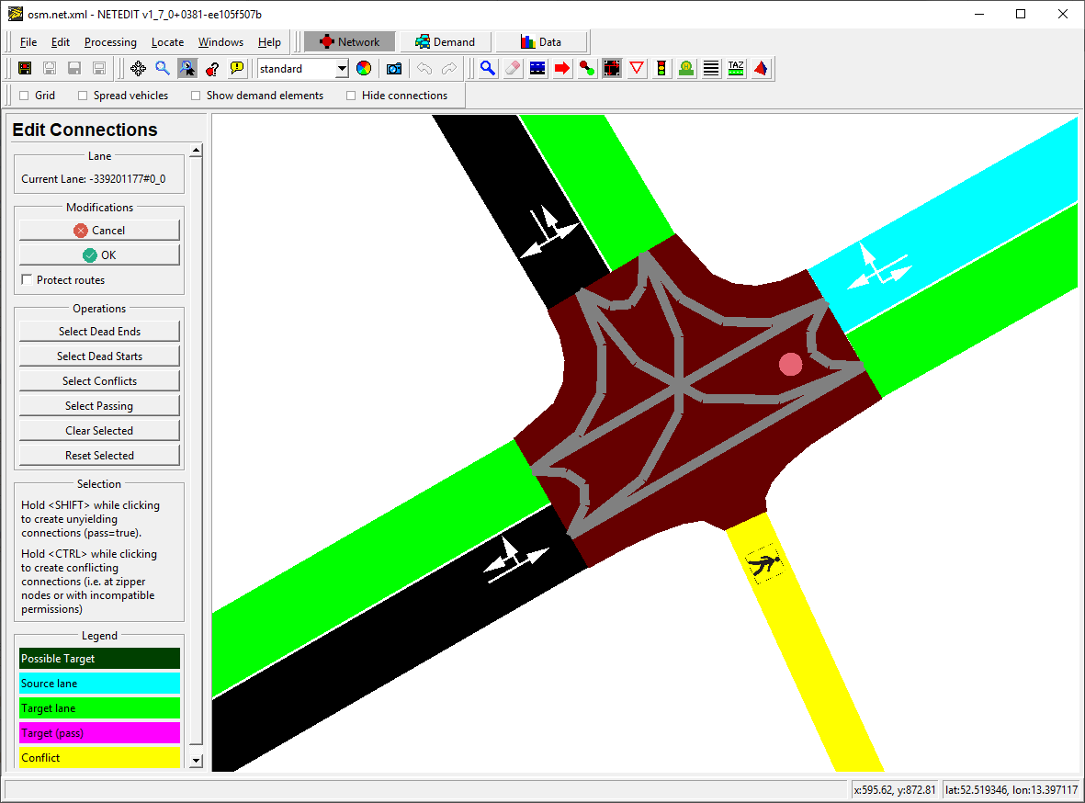Choose the delete mode eraser icon

[513, 69]
